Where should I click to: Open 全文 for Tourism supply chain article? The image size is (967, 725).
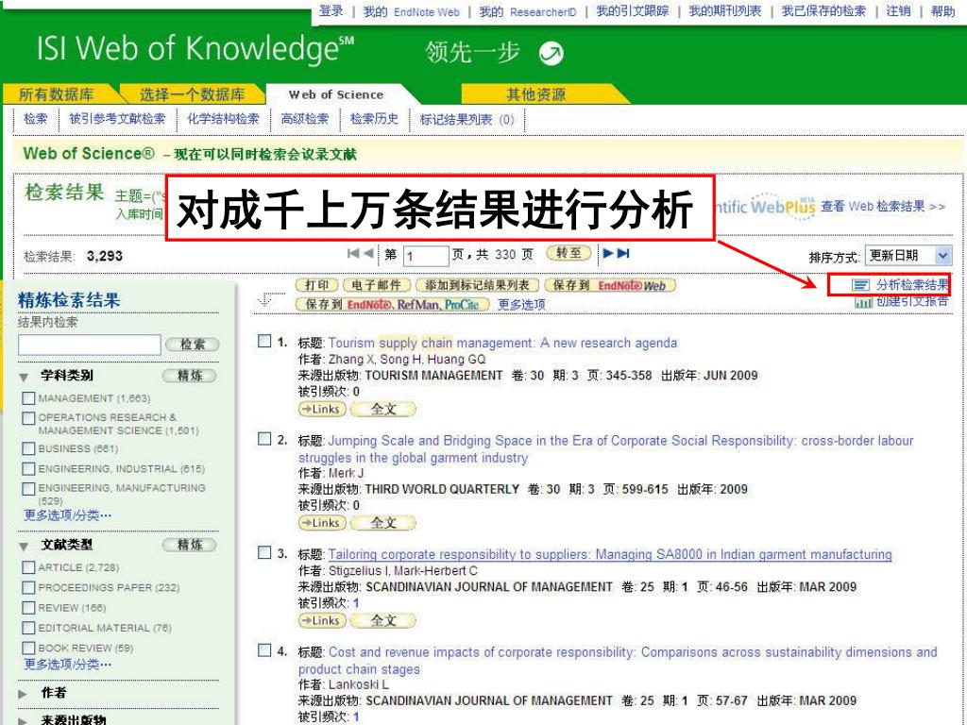(x=383, y=410)
